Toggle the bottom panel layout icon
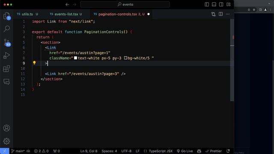 click(x=214, y=5)
